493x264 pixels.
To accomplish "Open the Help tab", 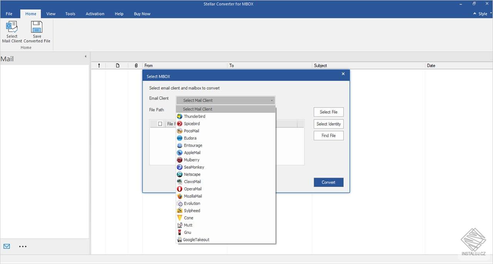I will (119, 14).
